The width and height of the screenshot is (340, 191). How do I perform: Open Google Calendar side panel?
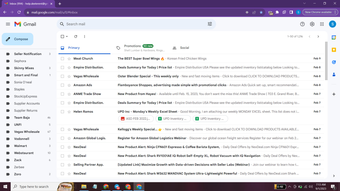(x=334, y=37)
